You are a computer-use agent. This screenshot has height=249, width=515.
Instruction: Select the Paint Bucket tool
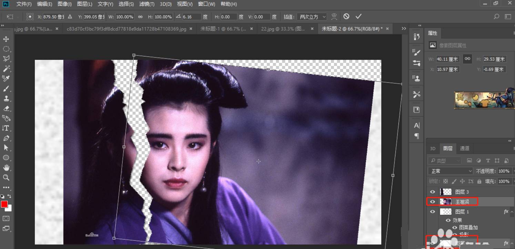coord(6,118)
